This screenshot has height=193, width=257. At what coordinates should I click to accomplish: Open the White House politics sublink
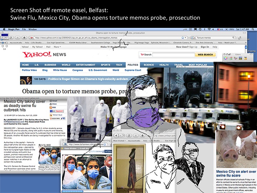click(x=60, y=70)
